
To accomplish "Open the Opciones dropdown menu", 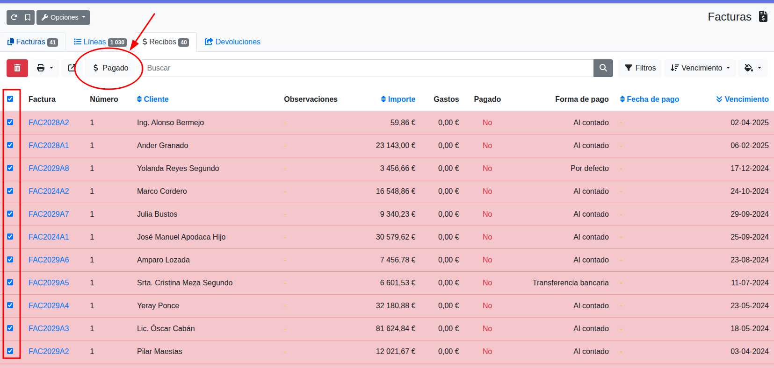I will tap(63, 17).
